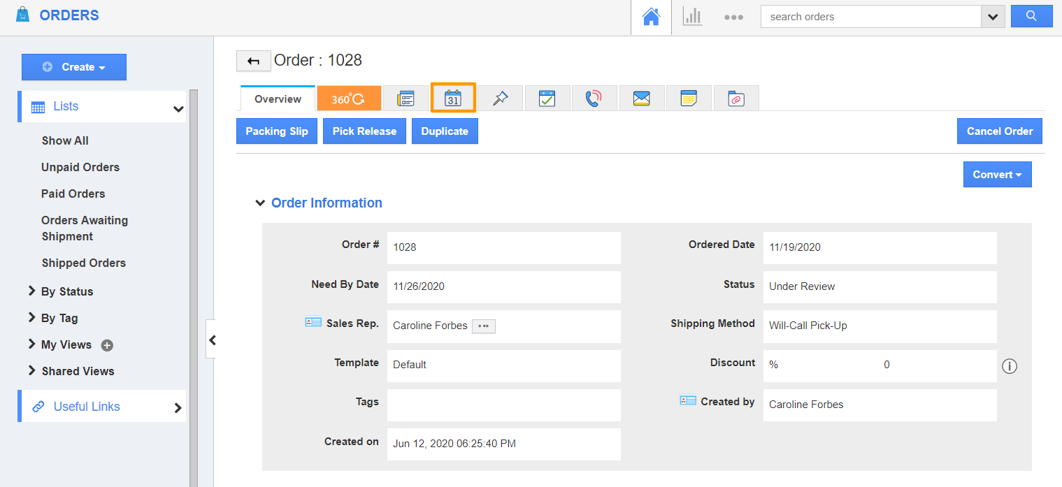Open the call logs phone tab

point(594,99)
